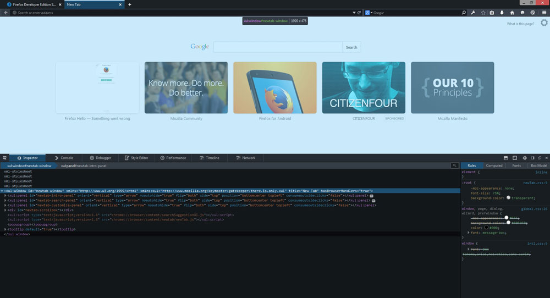Click the #000 color swatch
The width and height of the screenshot is (550, 298).
pos(486,228)
